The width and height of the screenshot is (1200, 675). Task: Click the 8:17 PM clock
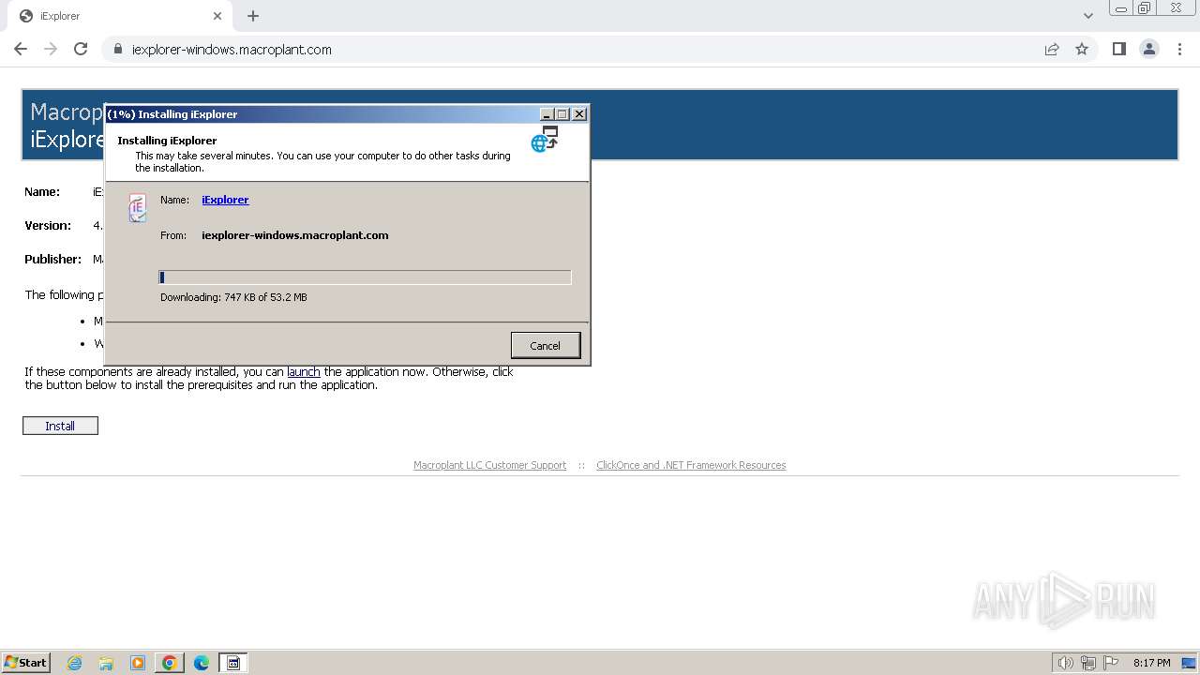tap(1151, 663)
